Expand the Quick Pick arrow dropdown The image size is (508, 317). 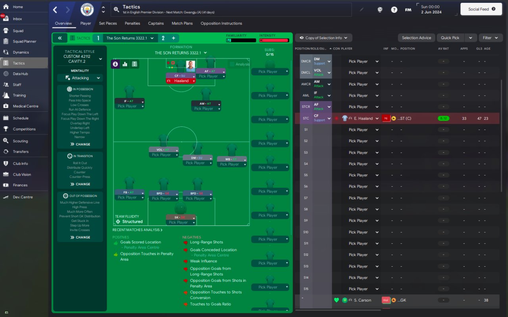470,38
